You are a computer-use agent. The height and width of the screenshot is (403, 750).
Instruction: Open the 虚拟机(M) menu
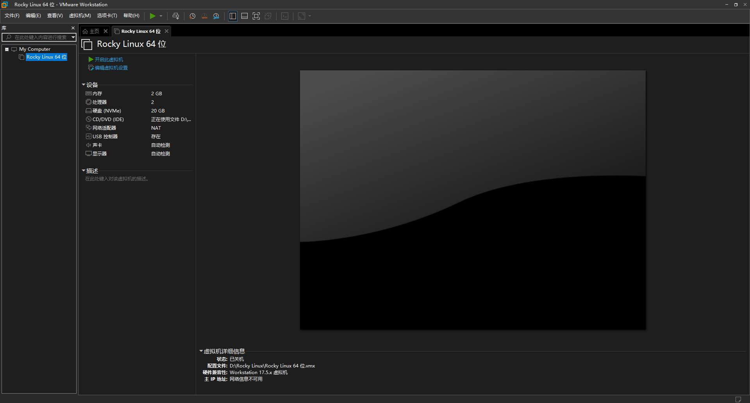coord(80,16)
